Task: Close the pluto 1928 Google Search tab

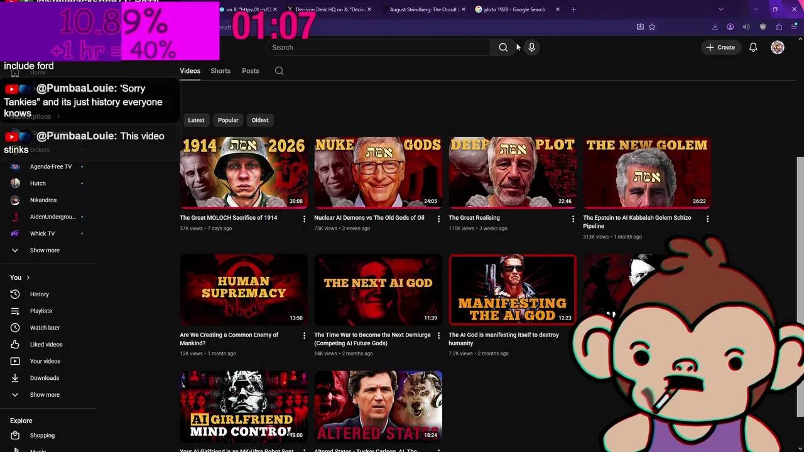Action: click(x=557, y=9)
